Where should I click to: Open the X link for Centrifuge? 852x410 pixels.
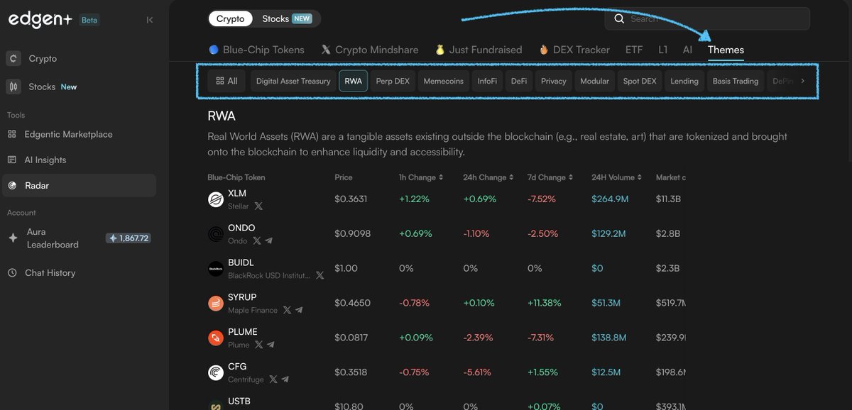point(273,379)
